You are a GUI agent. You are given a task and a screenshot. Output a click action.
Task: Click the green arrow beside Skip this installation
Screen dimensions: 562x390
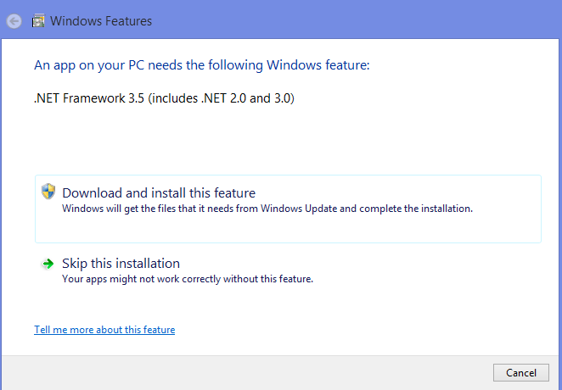(48, 264)
